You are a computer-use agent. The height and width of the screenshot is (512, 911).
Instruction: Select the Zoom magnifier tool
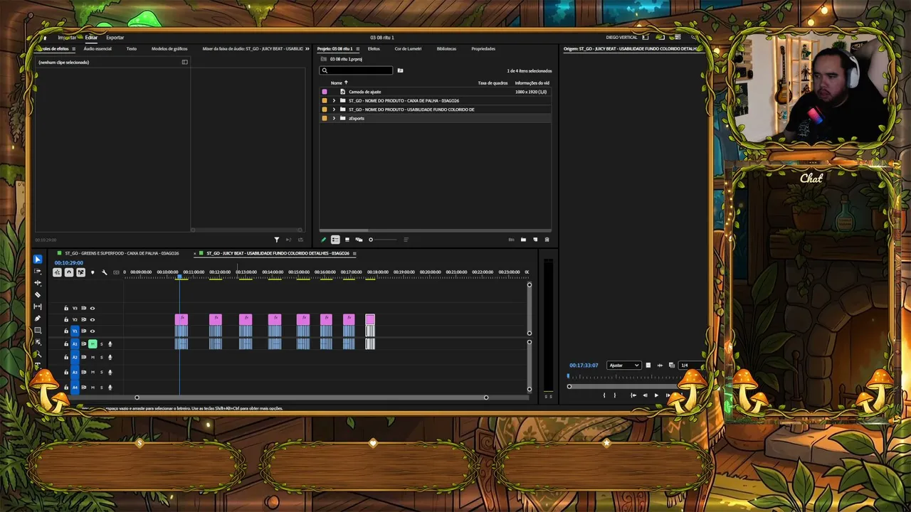coord(38,353)
